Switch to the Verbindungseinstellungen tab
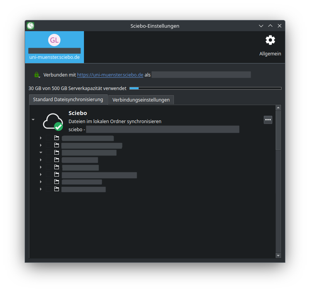The height and width of the screenshot is (292, 310). [x=141, y=100]
